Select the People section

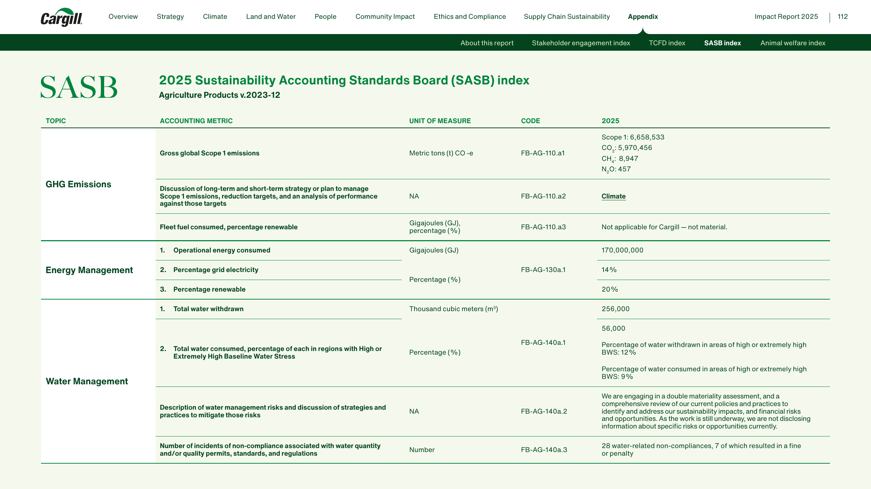coord(326,17)
